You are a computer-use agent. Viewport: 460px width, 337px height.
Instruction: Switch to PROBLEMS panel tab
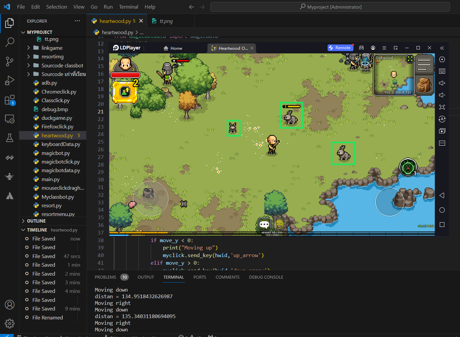coord(105,277)
